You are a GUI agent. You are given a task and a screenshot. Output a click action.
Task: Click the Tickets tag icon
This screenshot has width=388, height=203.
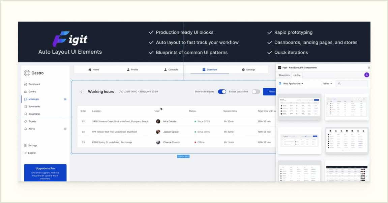(x=26, y=121)
